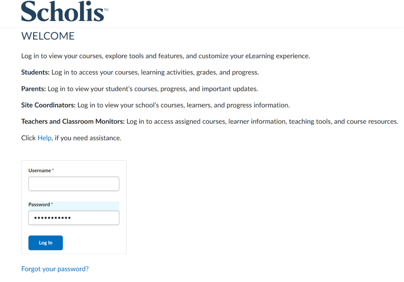Click the 'teaching tools, and course resources' text

coord(344,121)
